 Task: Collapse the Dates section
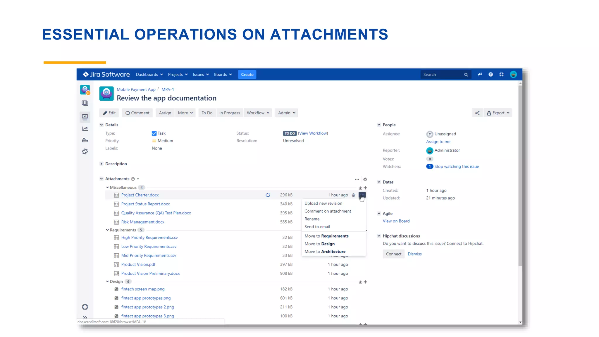click(379, 182)
